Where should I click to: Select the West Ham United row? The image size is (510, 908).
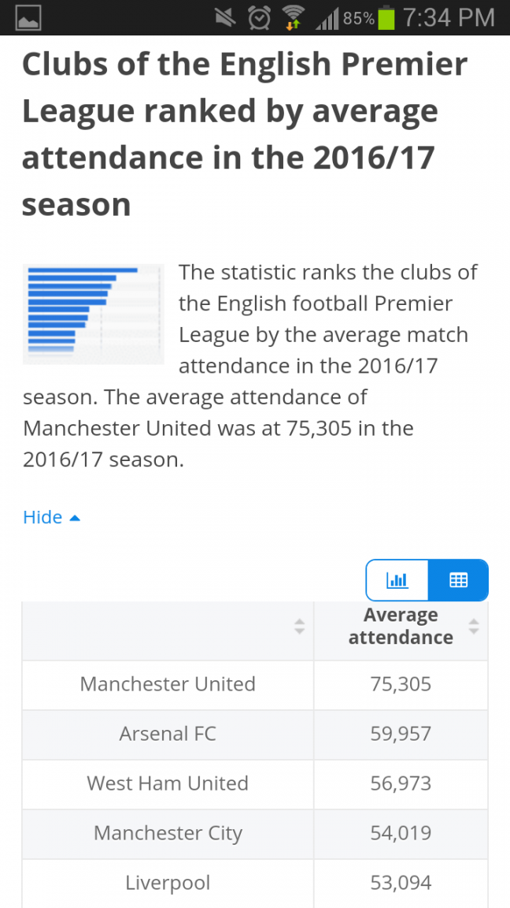click(x=255, y=785)
